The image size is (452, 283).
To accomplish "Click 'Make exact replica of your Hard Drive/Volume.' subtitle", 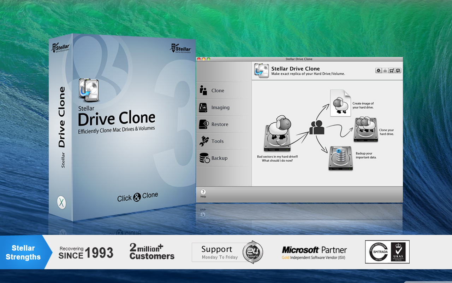I will pos(308,74).
